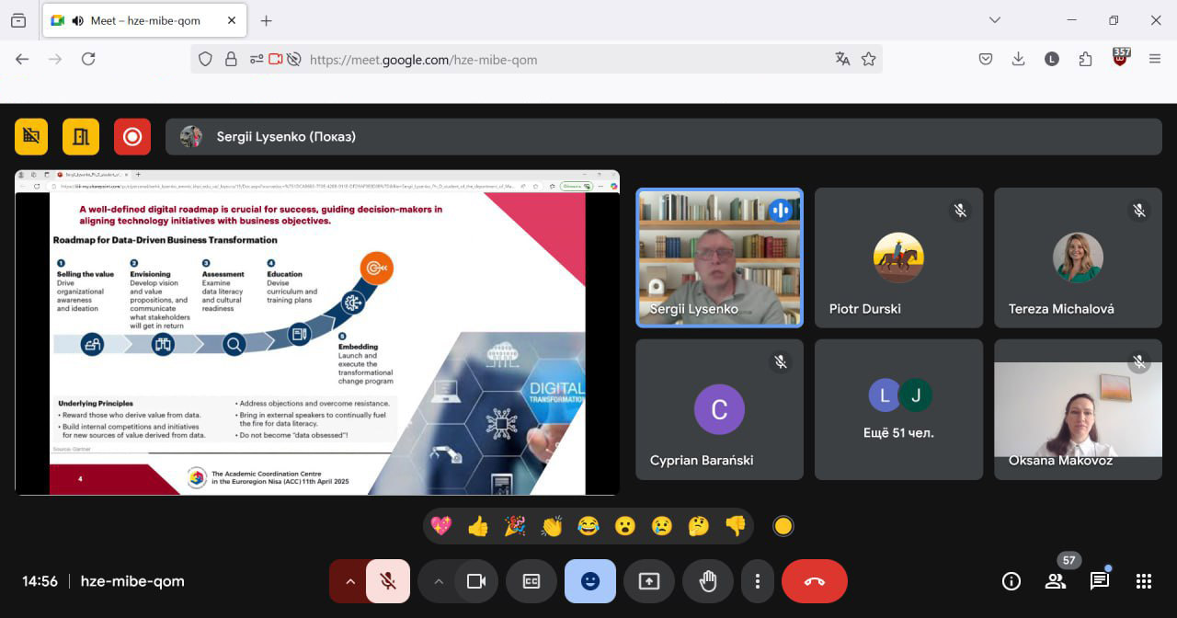This screenshot has height=618, width=1177.
Task: Open the activities grid icon
Action: (x=1143, y=581)
